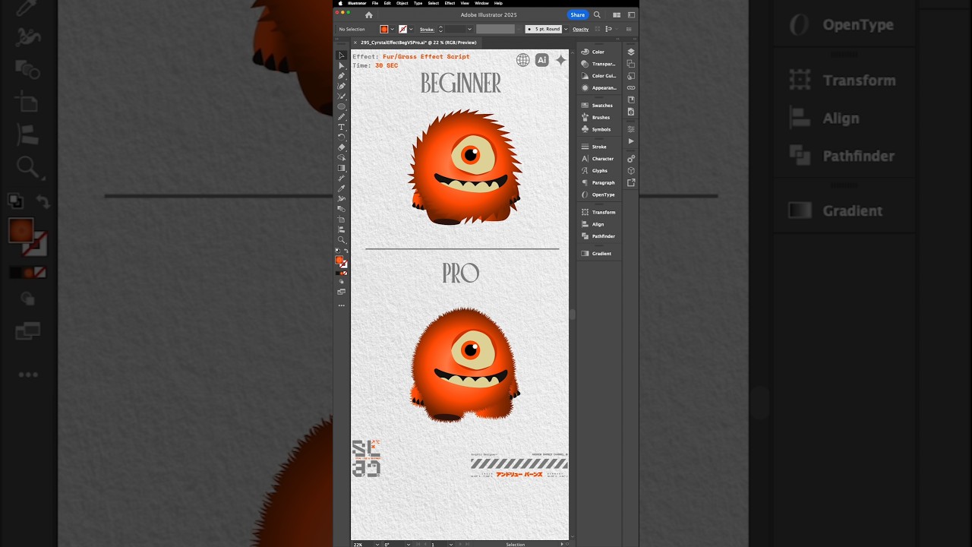
Task: Click fill color swatch in control bar
Action: click(x=384, y=29)
